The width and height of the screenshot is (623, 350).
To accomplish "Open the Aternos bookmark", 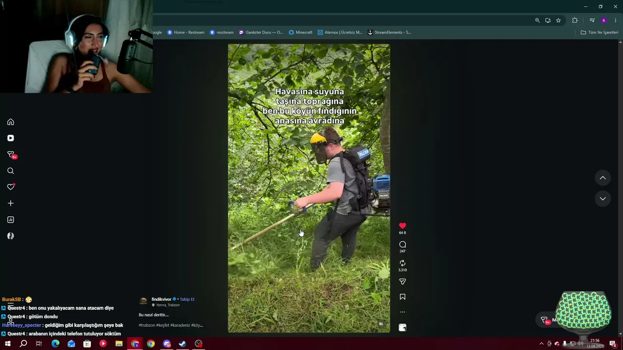I will pyautogui.click(x=340, y=33).
